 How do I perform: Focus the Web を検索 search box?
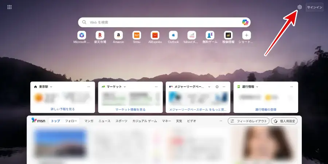point(164,22)
